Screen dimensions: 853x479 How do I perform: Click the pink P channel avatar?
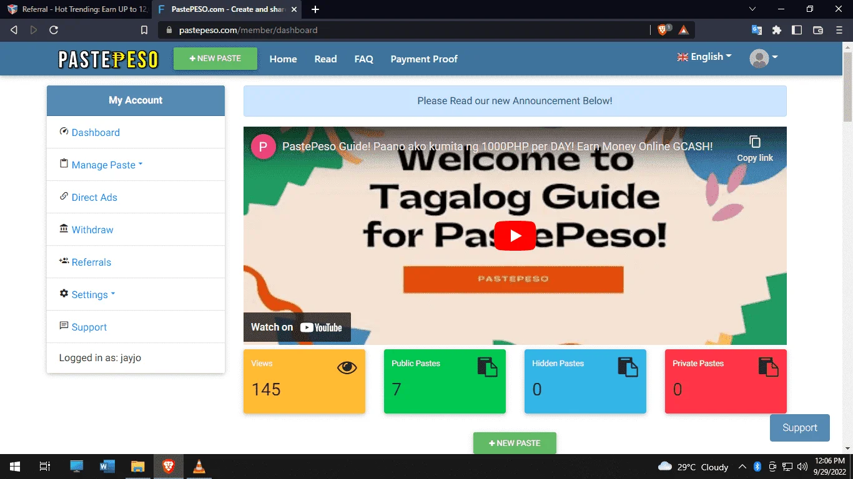264,147
